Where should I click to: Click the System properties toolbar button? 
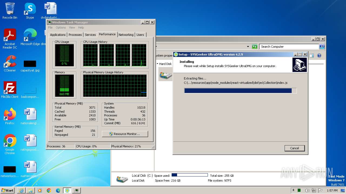pyautogui.click(x=164, y=56)
